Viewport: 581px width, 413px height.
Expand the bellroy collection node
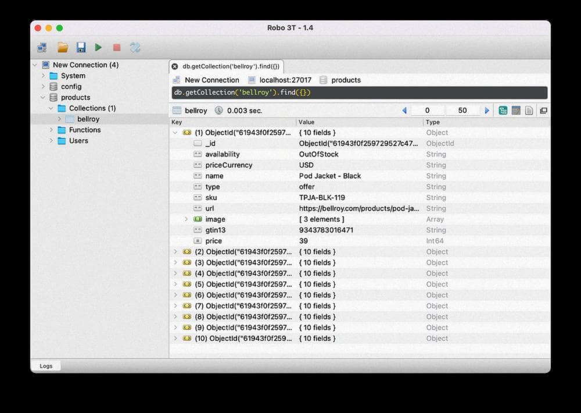[x=60, y=119]
